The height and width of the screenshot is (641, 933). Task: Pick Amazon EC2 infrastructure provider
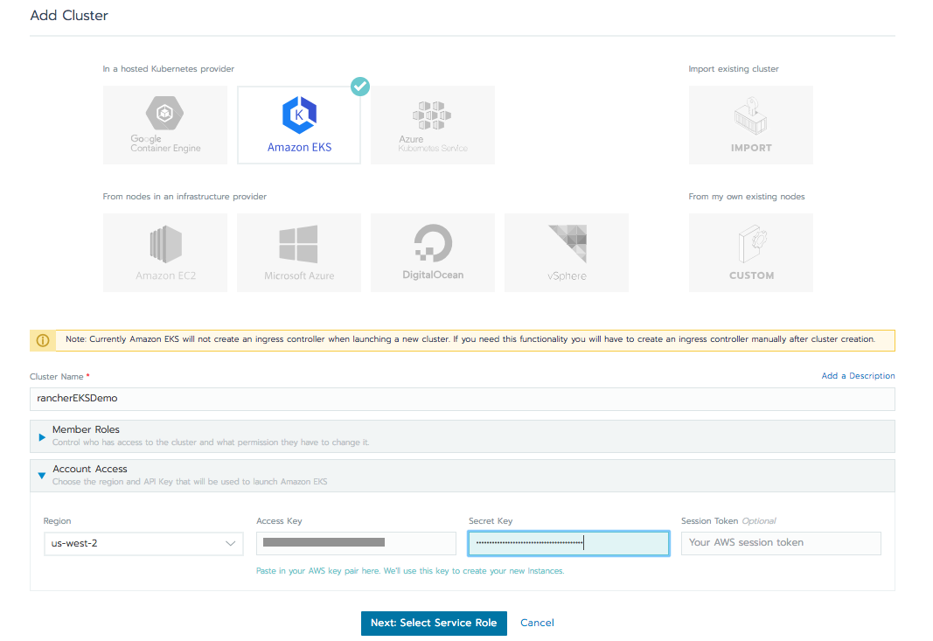164,252
